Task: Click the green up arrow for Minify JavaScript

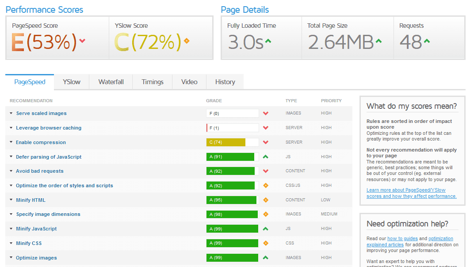Action: click(x=265, y=228)
